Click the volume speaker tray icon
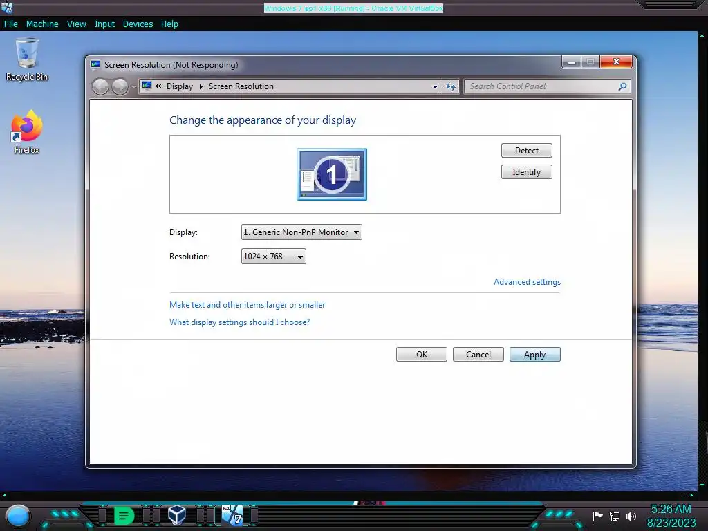 pyautogui.click(x=631, y=516)
